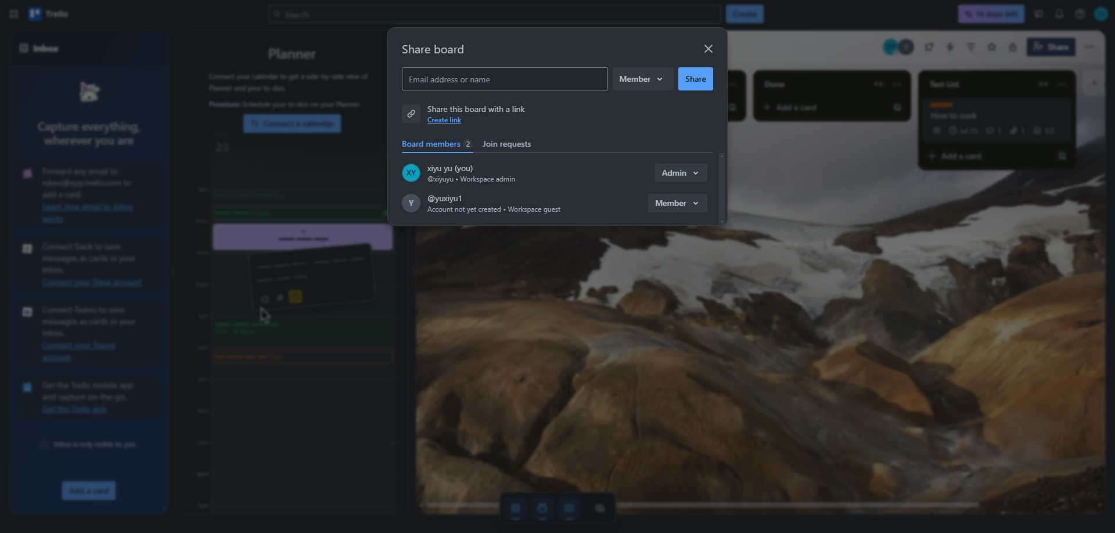Screen dimensions: 1115x533
Task: Click the Trello logo in the header
Action: pyautogui.click(x=49, y=14)
